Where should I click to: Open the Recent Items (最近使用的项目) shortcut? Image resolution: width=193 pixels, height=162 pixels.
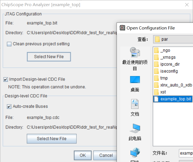[135, 59]
